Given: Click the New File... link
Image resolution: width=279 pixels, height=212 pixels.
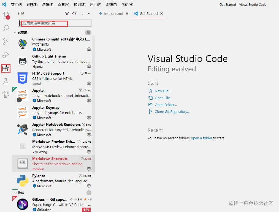Looking at the screenshot, I should (162, 91).
